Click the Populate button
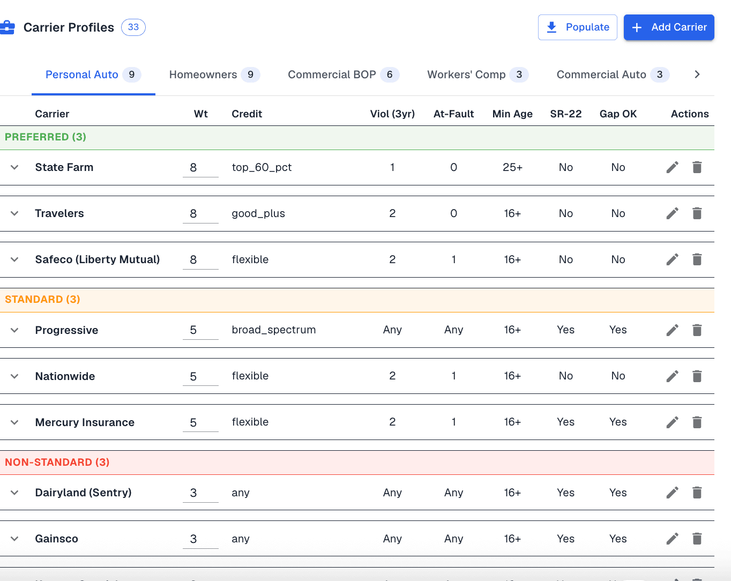This screenshot has width=731, height=581. click(577, 27)
